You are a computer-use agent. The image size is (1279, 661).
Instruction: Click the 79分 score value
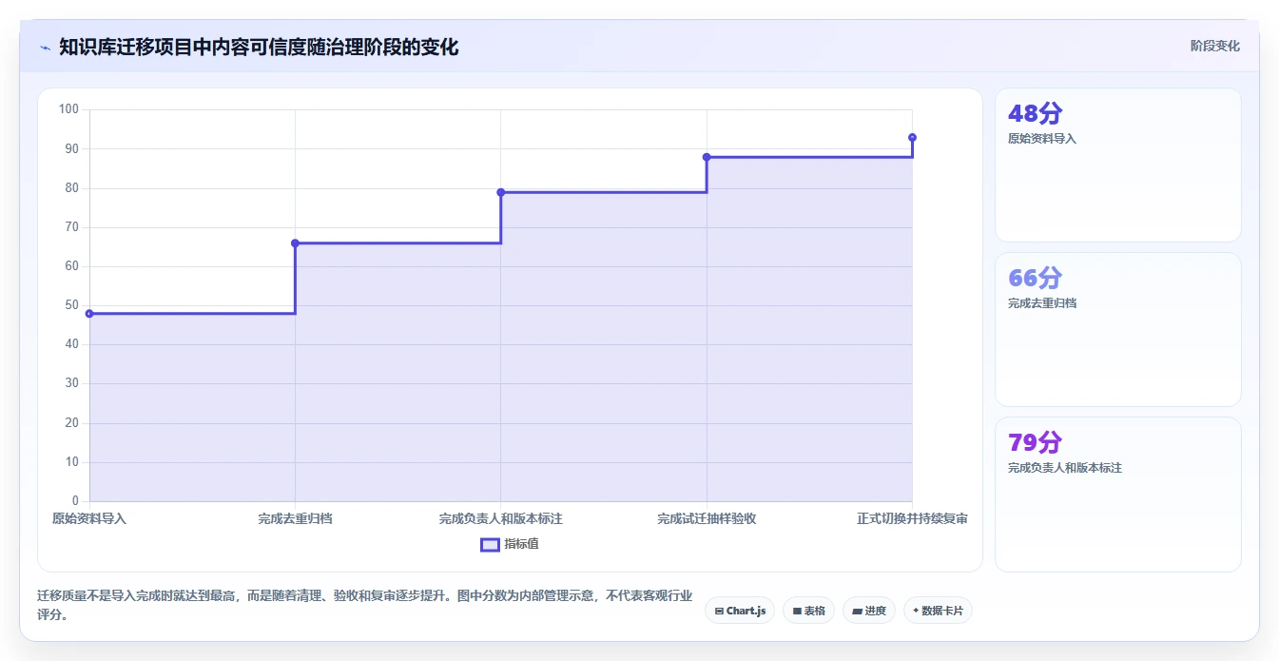[1035, 442]
